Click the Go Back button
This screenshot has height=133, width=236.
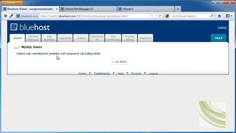119,62
